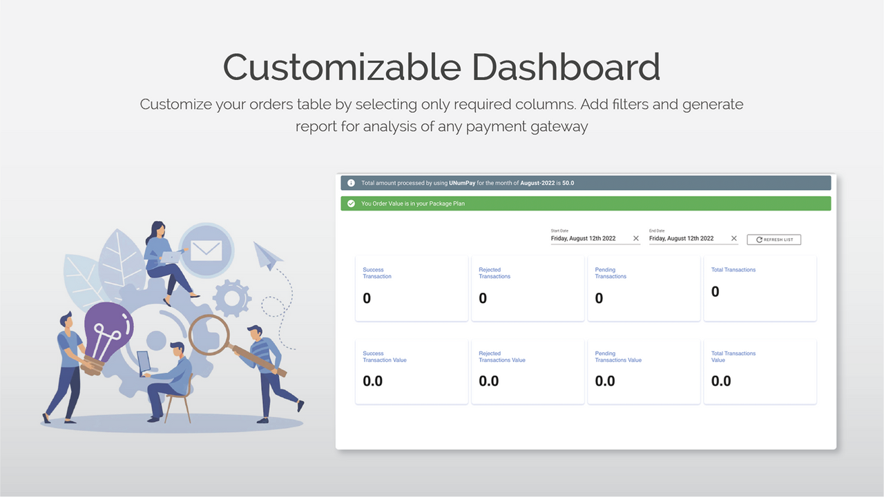The width and height of the screenshot is (884, 497).
Task: Expand the Rejected Transactions Value card
Action: [x=527, y=371]
